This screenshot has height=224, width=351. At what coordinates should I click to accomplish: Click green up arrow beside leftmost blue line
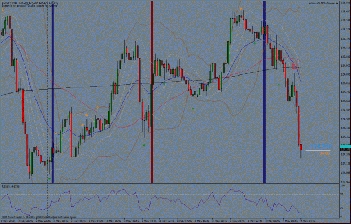(49, 179)
